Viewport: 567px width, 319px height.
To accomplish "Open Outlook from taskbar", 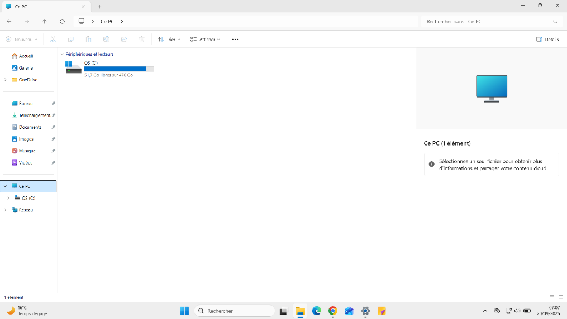I will coord(349,311).
